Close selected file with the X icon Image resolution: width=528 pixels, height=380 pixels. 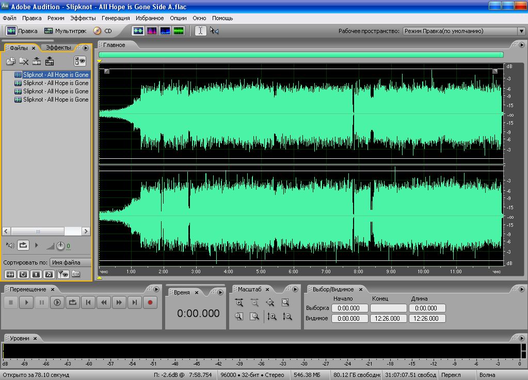(x=24, y=61)
